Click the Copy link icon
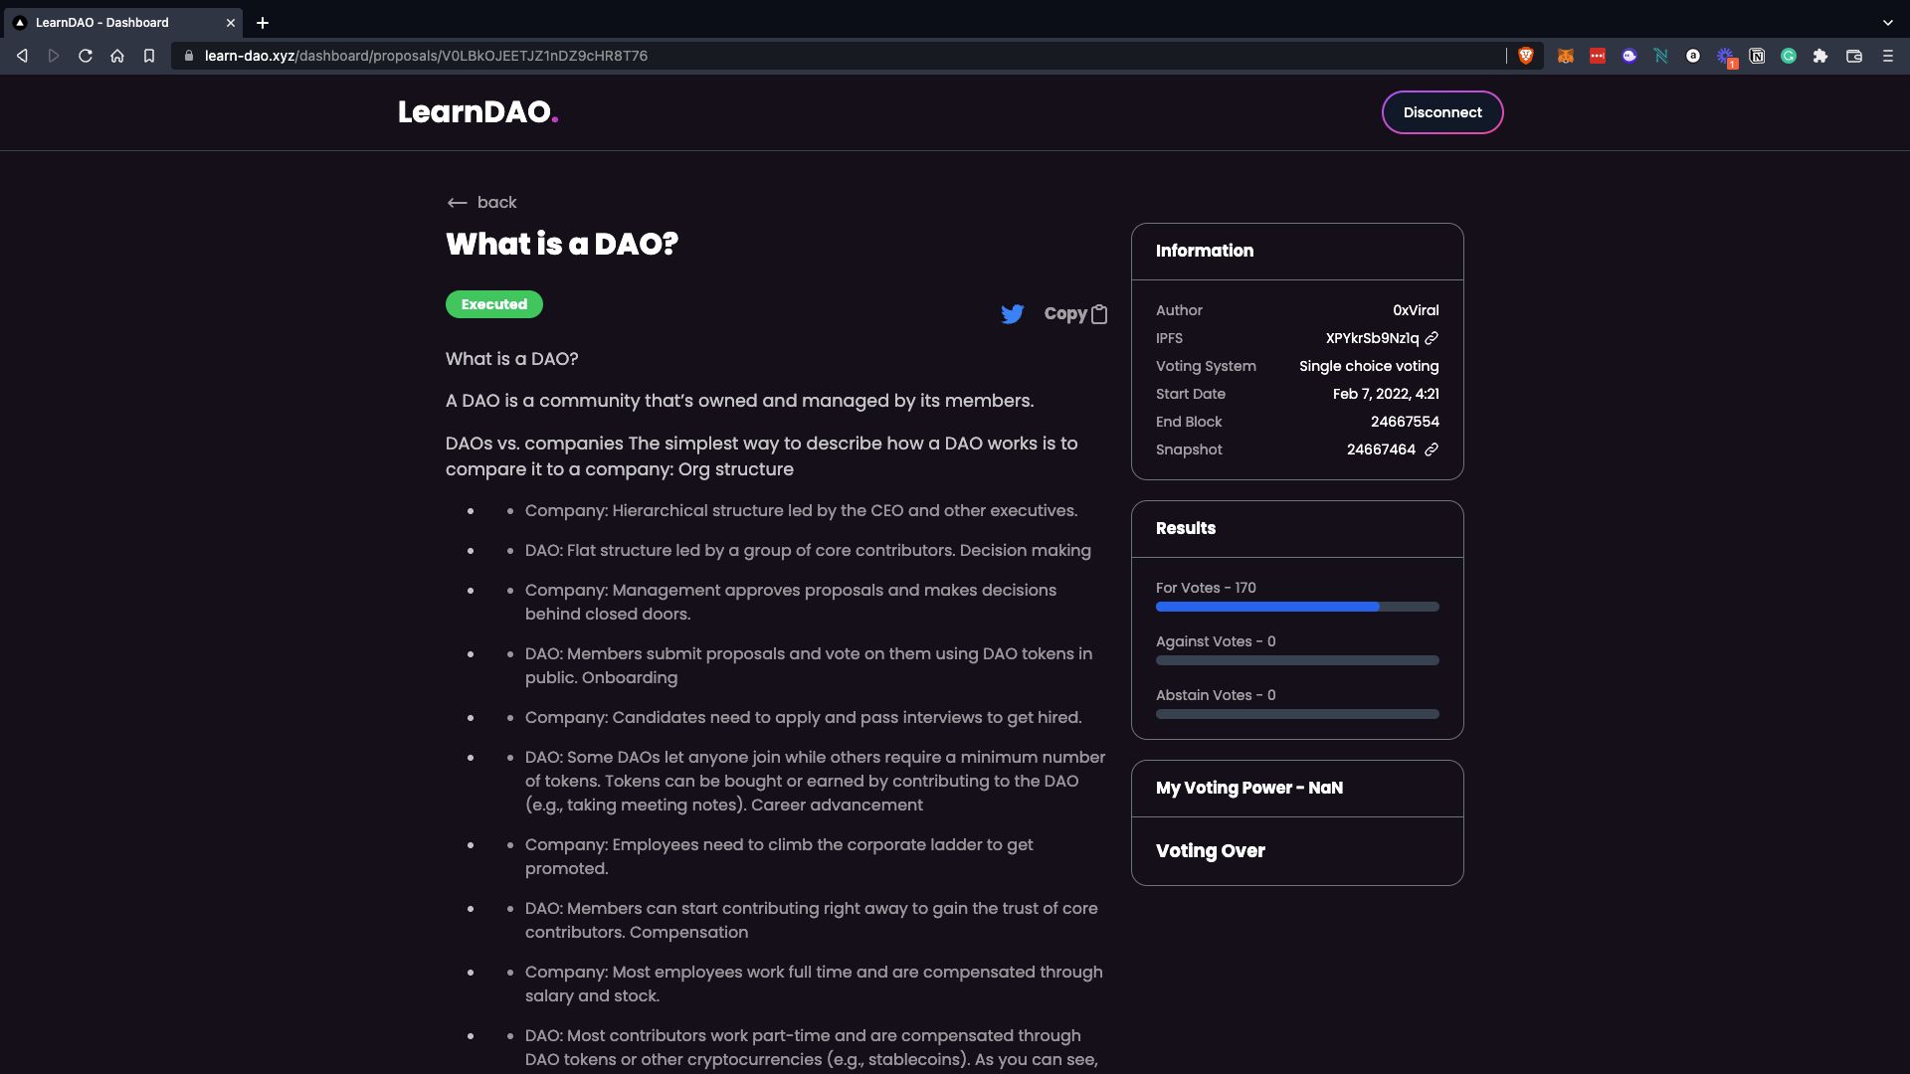 [1099, 313]
